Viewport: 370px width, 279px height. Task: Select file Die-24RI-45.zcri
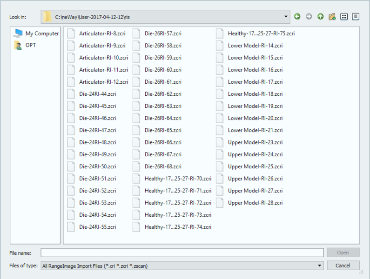pos(97,106)
